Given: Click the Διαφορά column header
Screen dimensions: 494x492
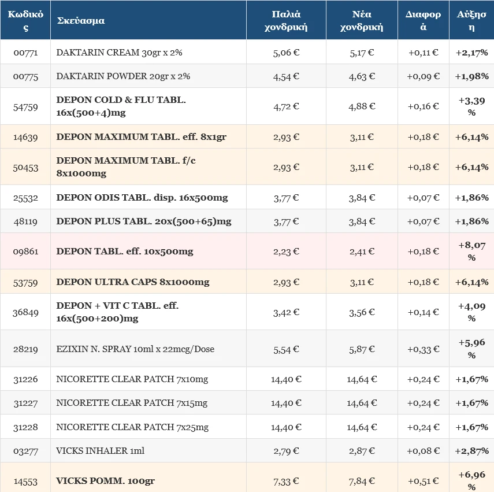Looking at the screenshot, I should [423, 20].
